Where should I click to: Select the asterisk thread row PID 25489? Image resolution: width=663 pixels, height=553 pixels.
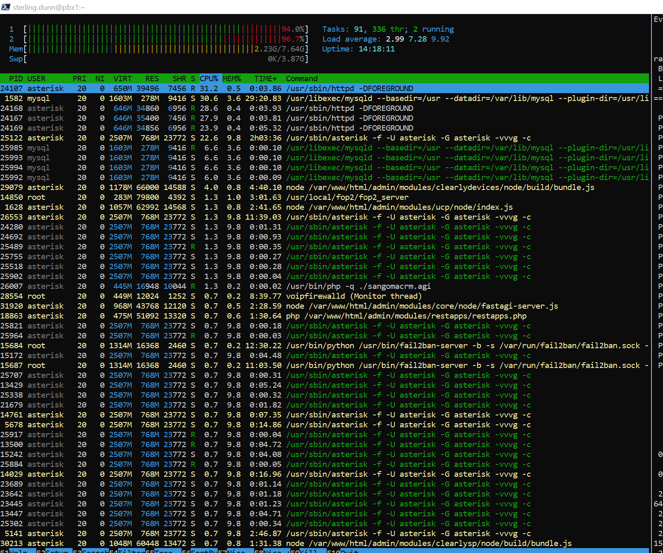tap(324, 246)
